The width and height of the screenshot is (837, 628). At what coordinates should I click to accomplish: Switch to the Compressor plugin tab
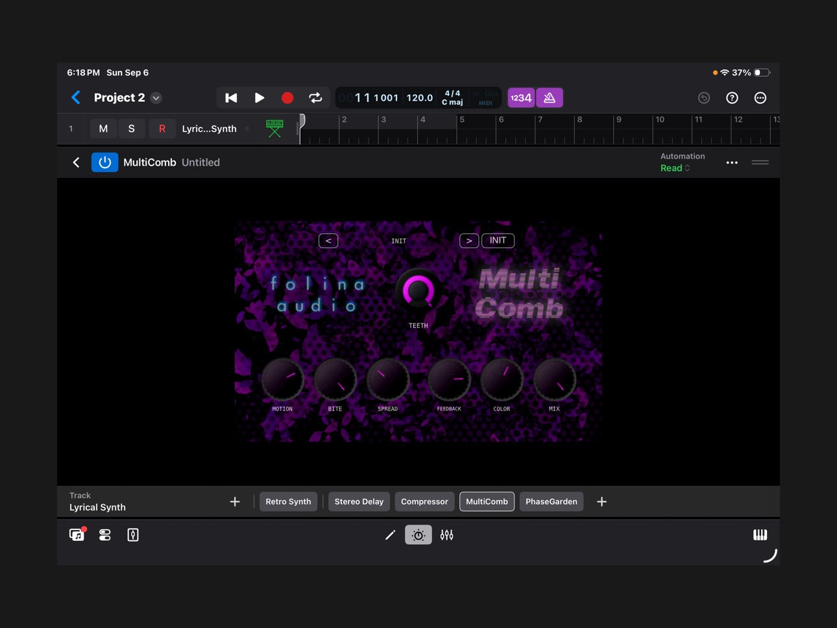[x=424, y=502]
